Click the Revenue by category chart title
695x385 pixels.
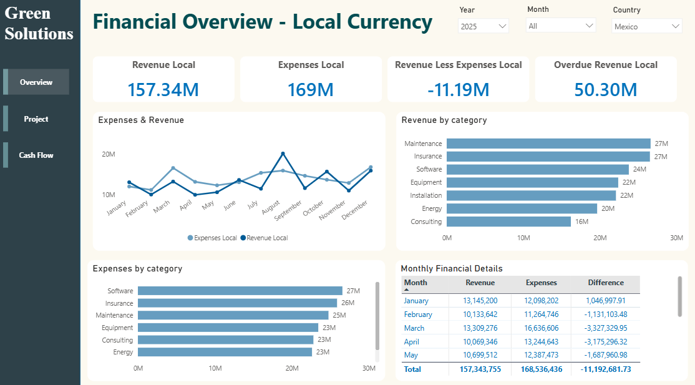[x=444, y=120]
